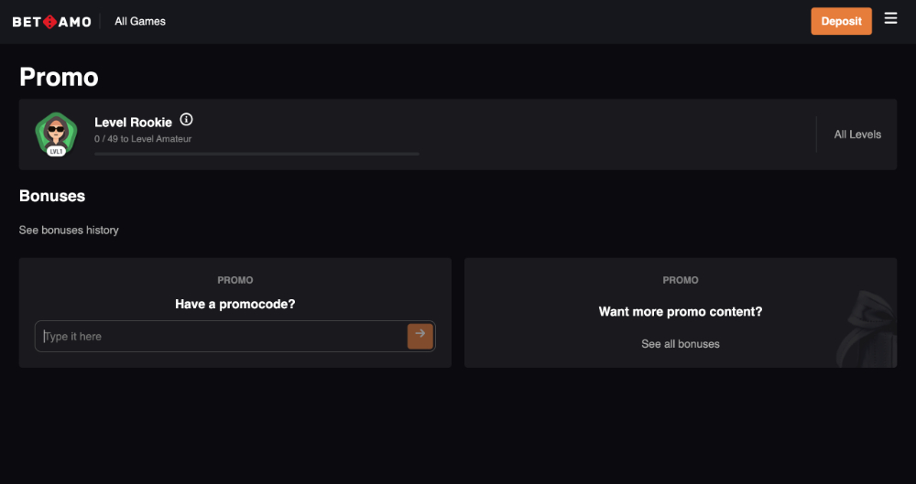Open See bonuses history
This screenshot has width=916, height=484.
pyautogui.click(x=69, y=231)
